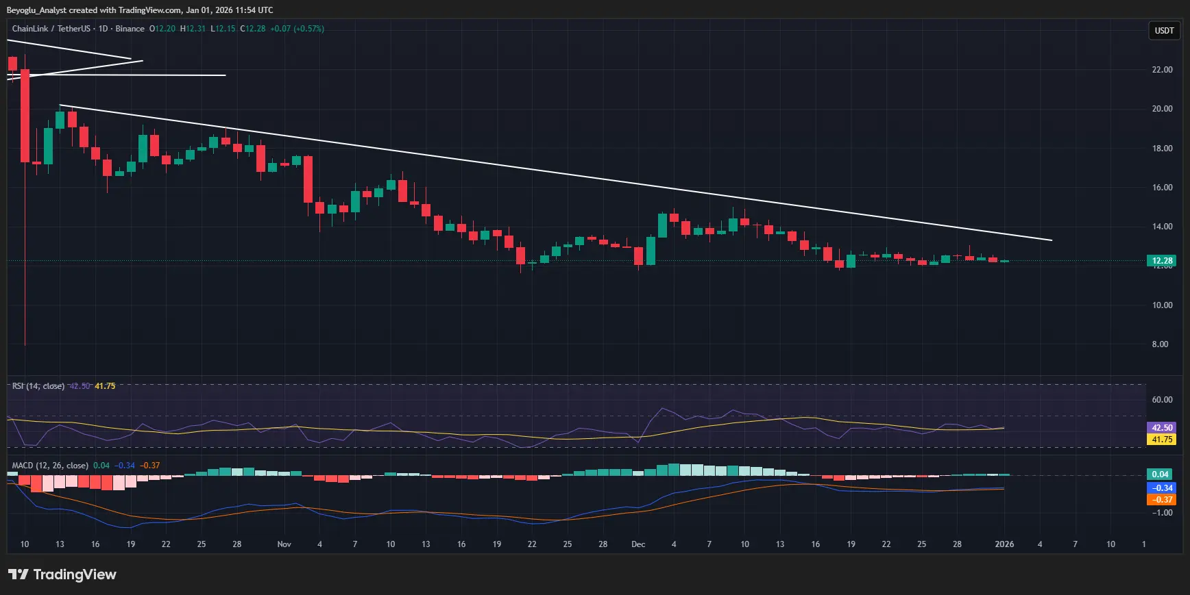Click the RSI (14, close) indicator label

tap(38, 386)
